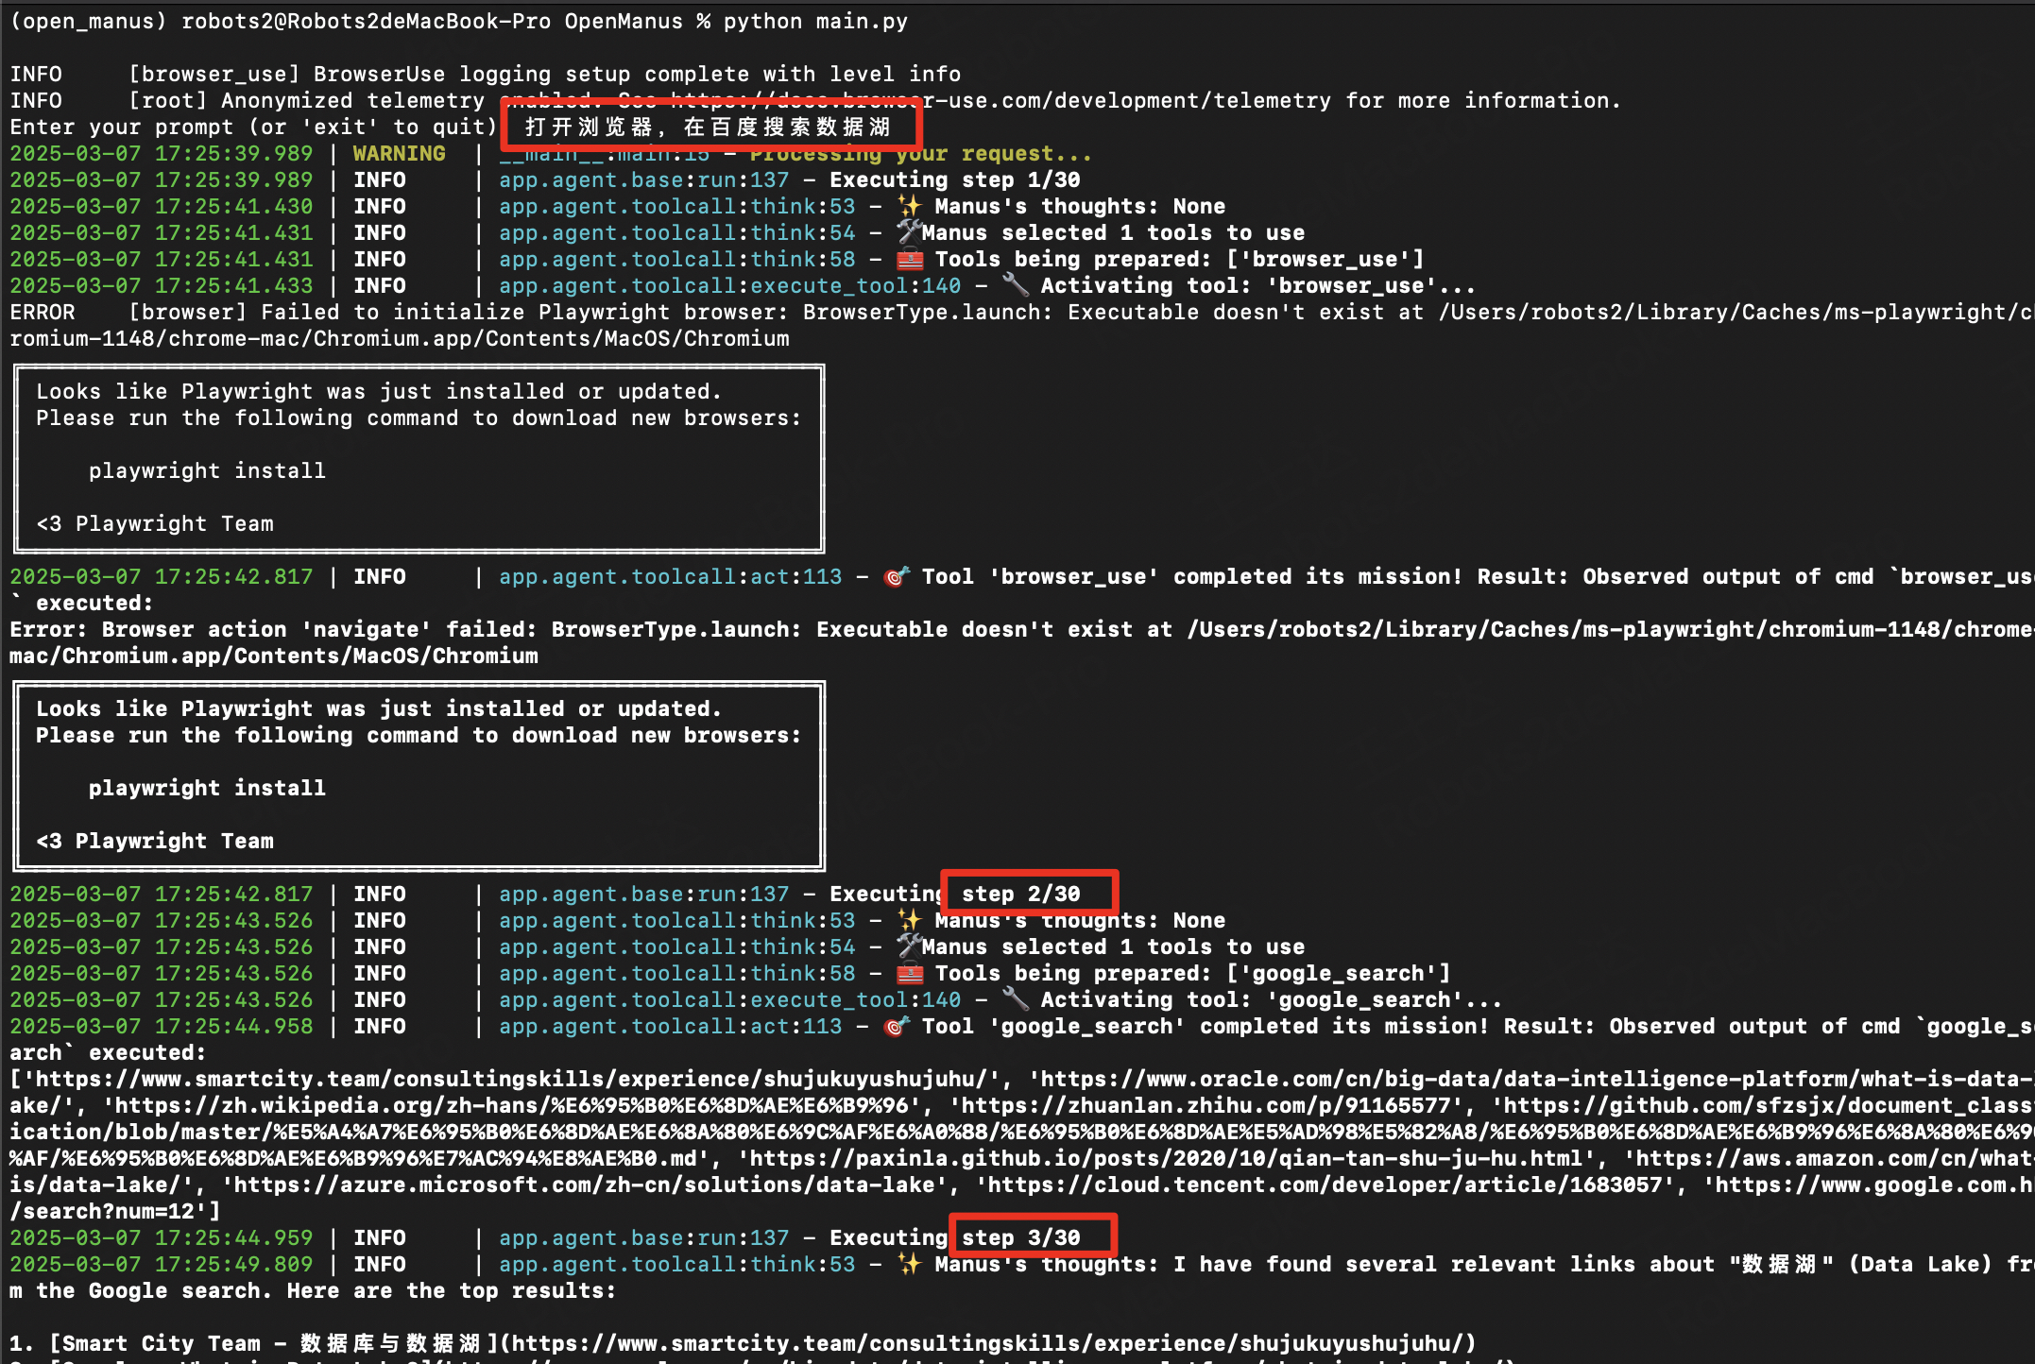The image size is (2035, 1364).
Task: Click the yellow WARNING label in the log
Action: [399, 153]
